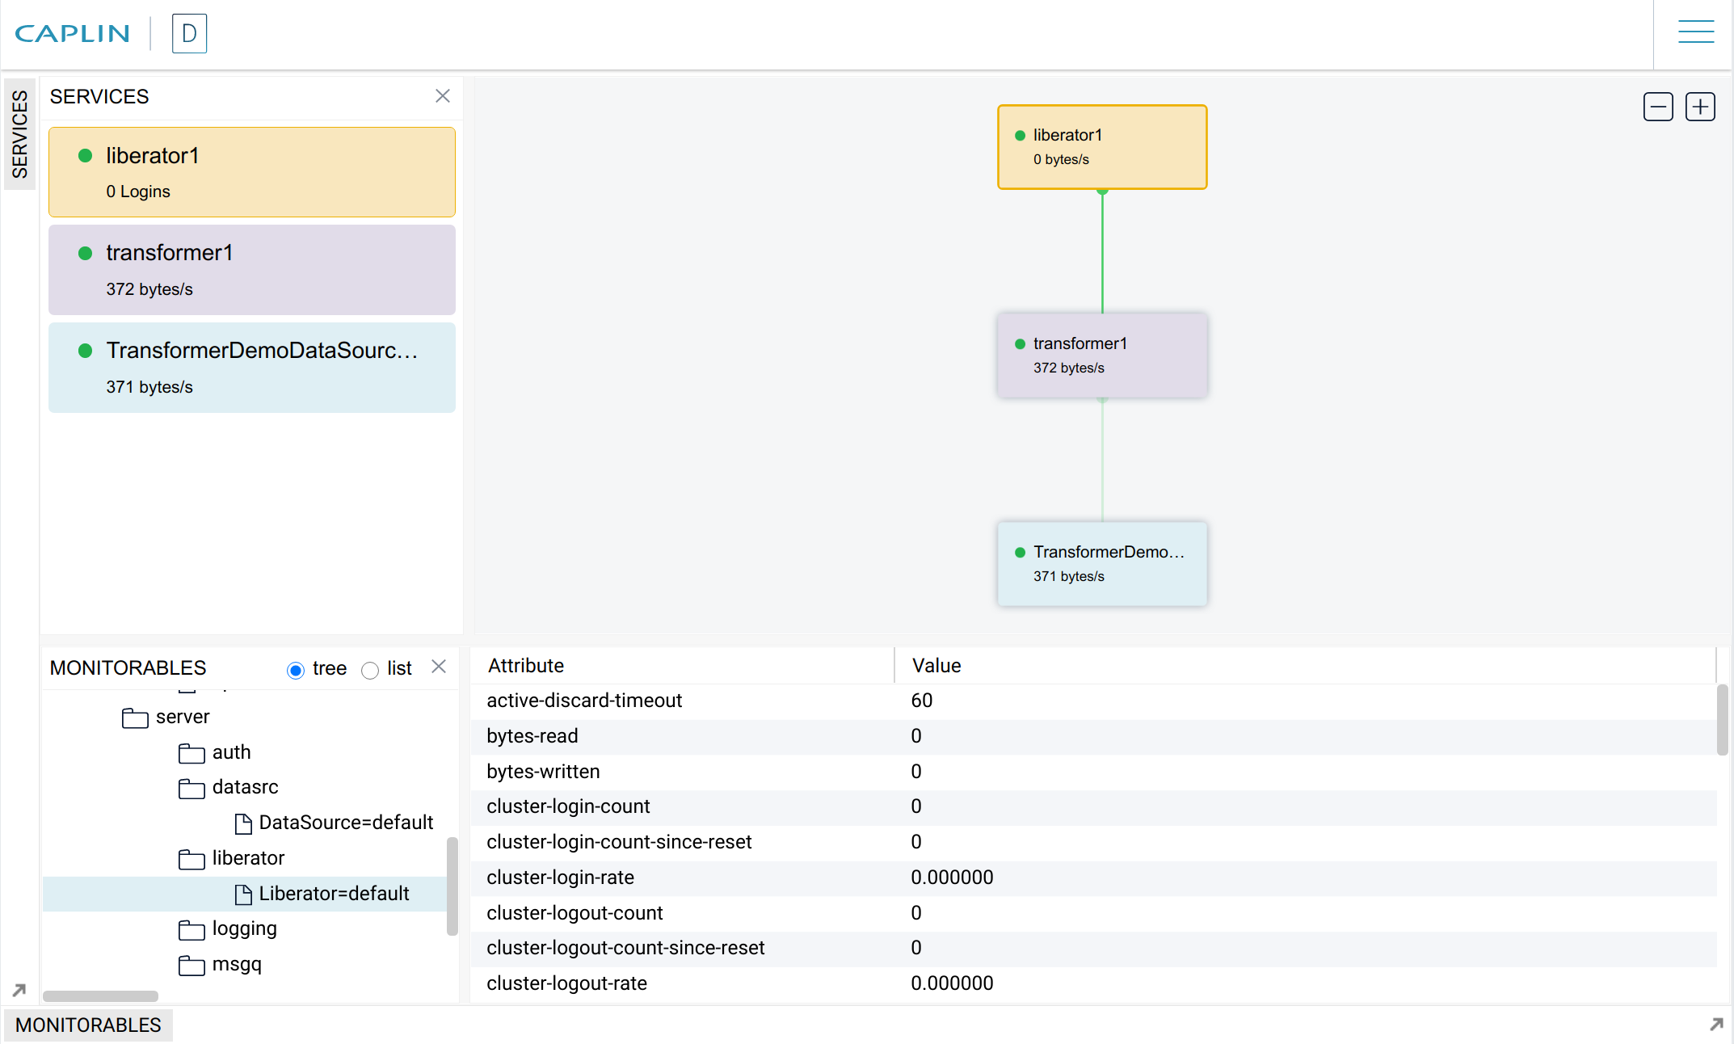1734x1044 pixels.
Task: Click the active-discard-timeout attribute row
Action: pos(1094,701)
